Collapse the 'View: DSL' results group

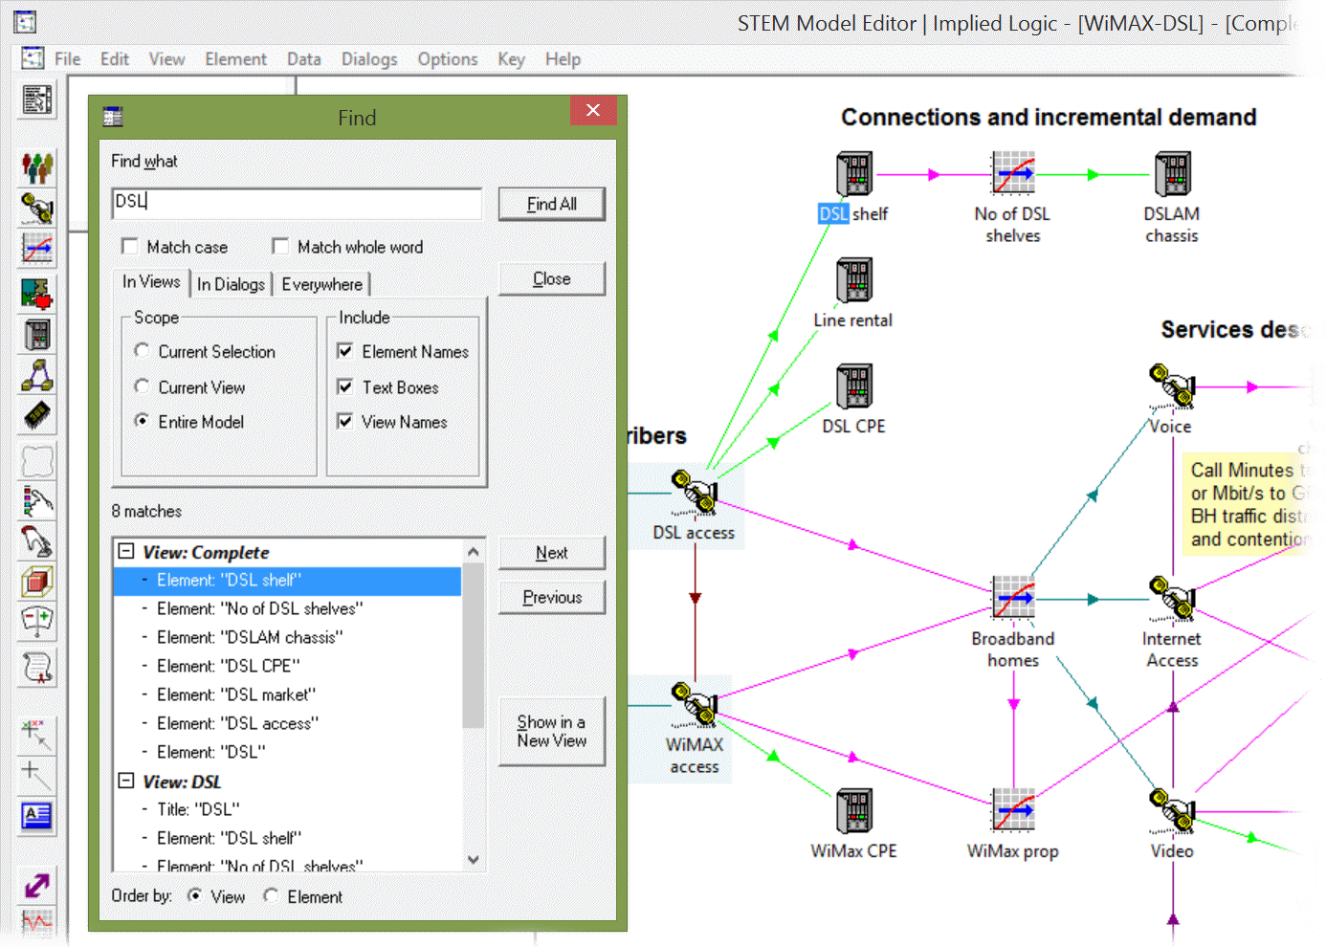tap(126, 781)
